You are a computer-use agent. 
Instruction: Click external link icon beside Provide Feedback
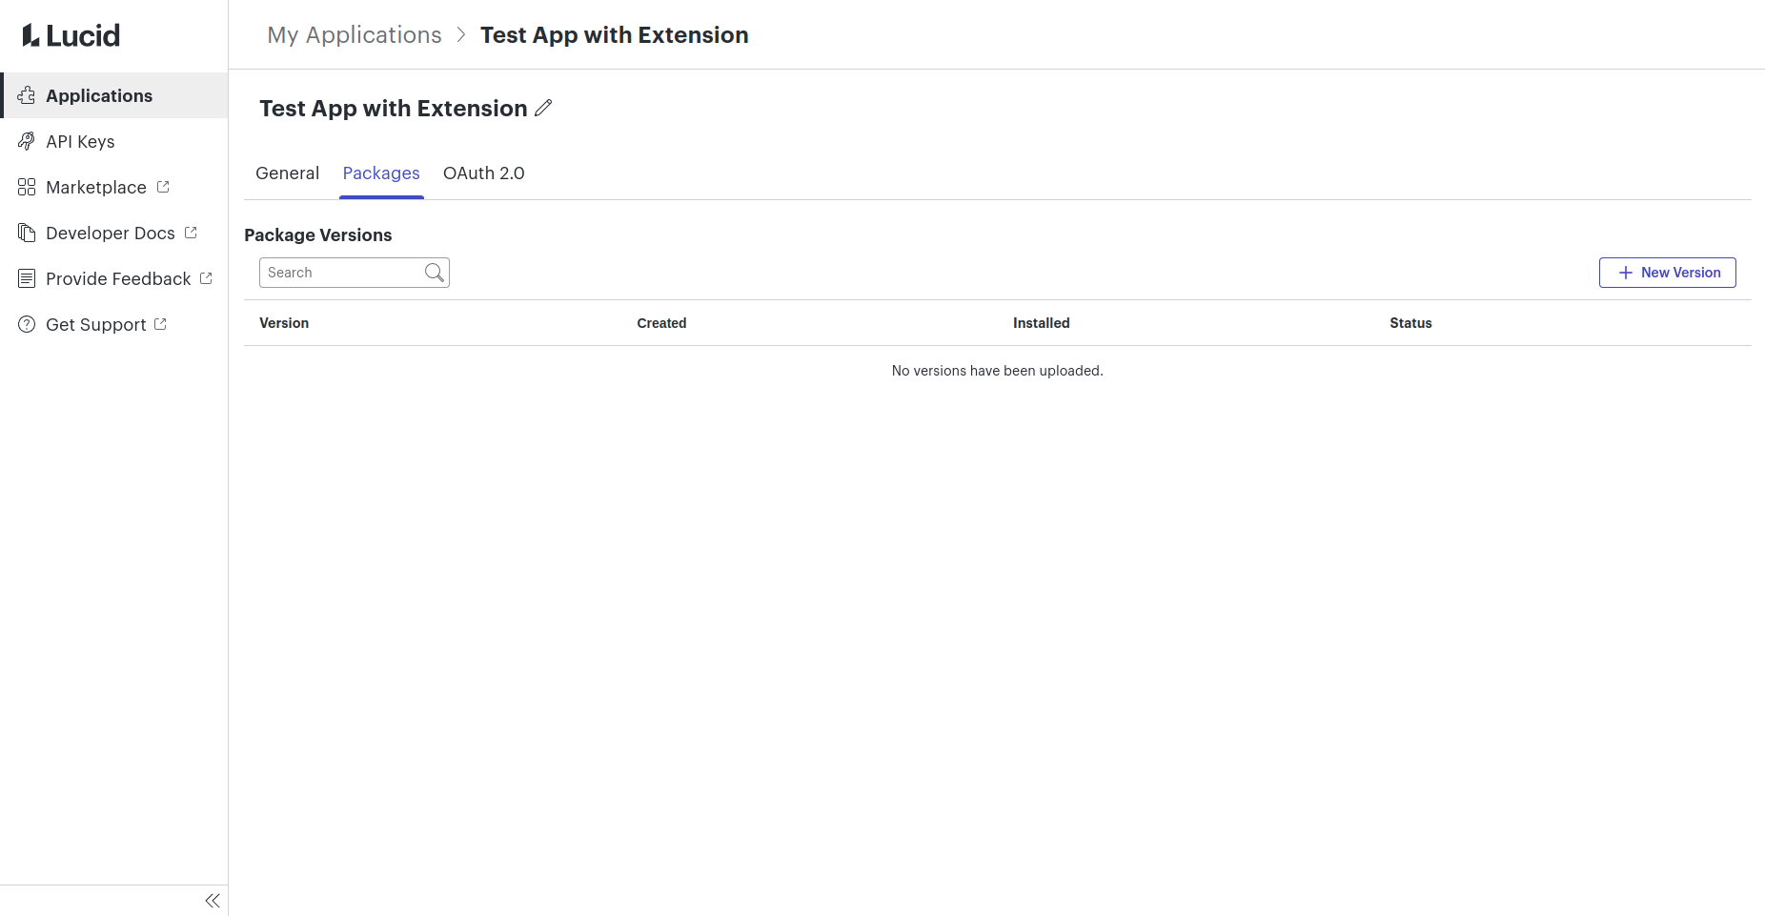click(206, 278)
